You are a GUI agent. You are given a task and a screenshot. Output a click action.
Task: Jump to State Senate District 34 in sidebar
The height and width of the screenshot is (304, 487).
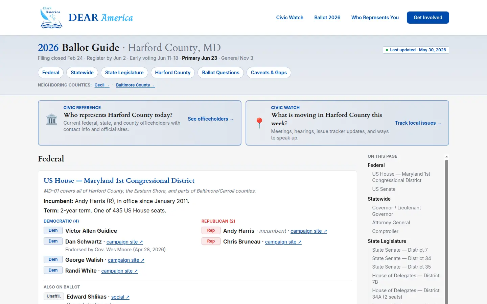[x=401, y=258]
